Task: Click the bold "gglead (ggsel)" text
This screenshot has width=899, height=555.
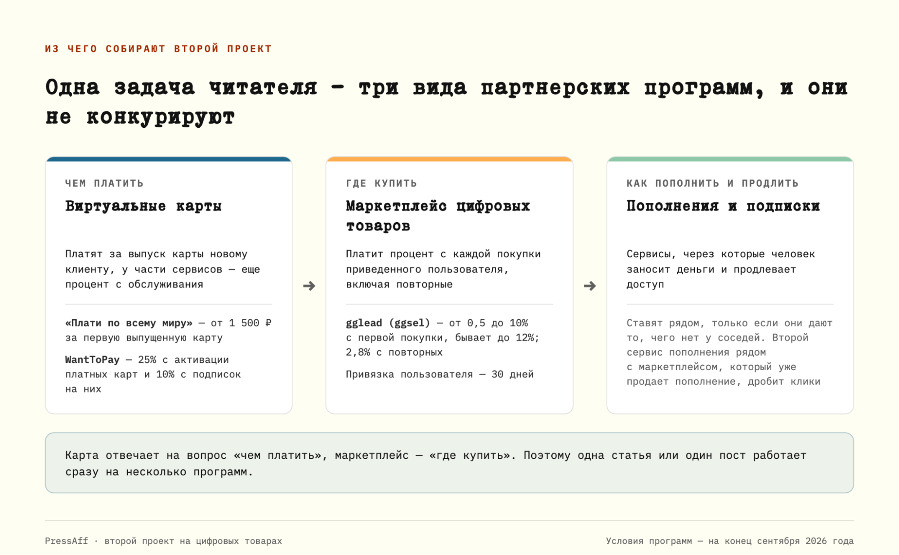Action: (388, 323)
